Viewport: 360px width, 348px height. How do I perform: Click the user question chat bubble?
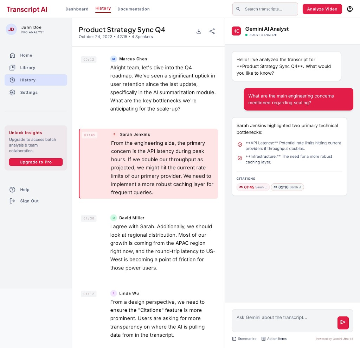pyautogui.click(x=298, y=99)
